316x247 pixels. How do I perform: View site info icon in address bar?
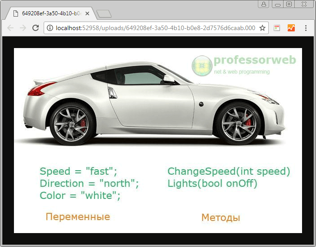(50, 28)
